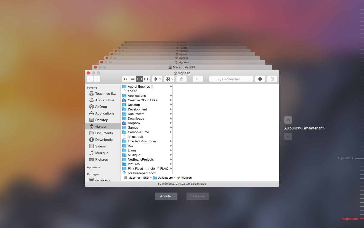Go to next backup with down arrow
This screenshot has width=364, height=228.
pyautogui.click(x=288, y=137)
